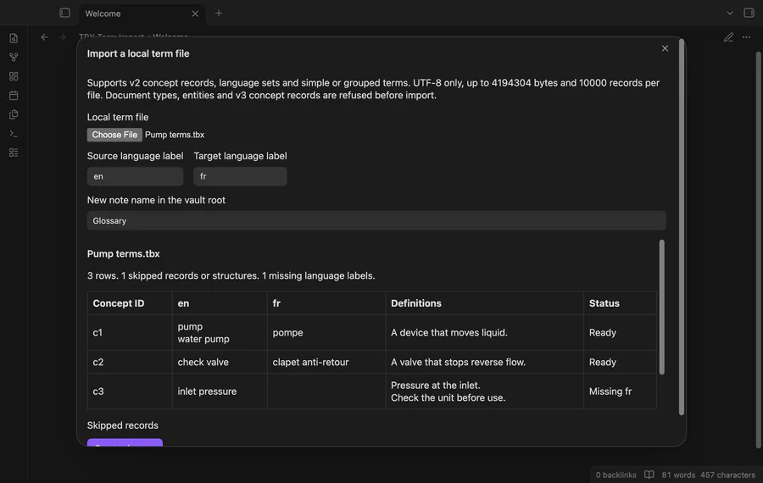Edit the Source language label field

136,176
